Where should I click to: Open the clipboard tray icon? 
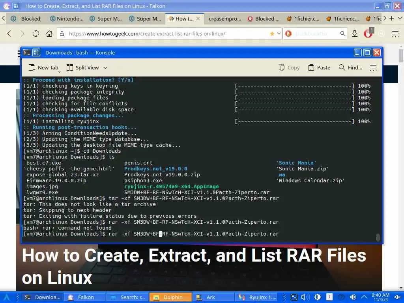point(294,297)
